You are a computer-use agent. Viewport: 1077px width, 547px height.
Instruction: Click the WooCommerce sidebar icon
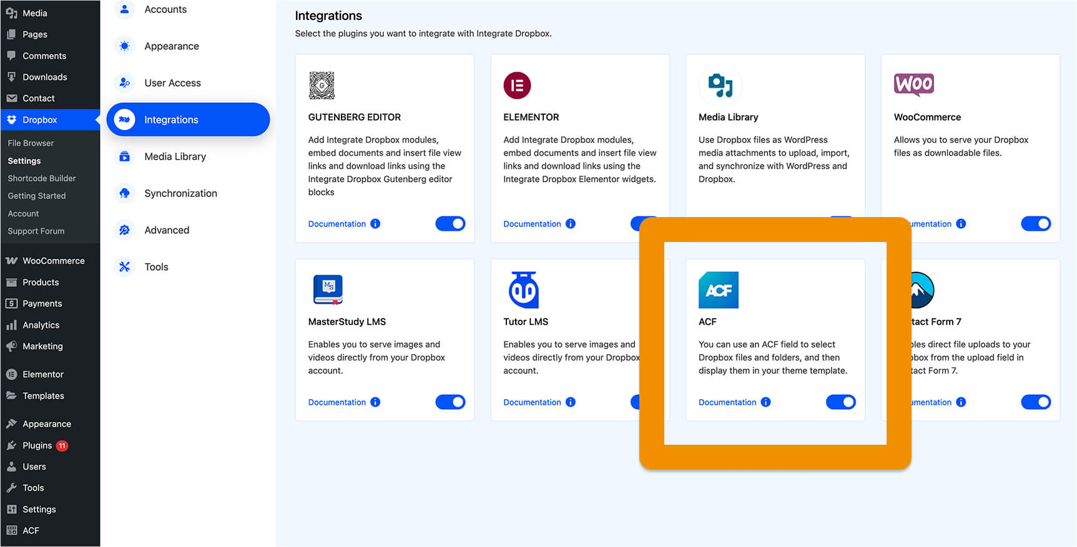coord(11,261)
